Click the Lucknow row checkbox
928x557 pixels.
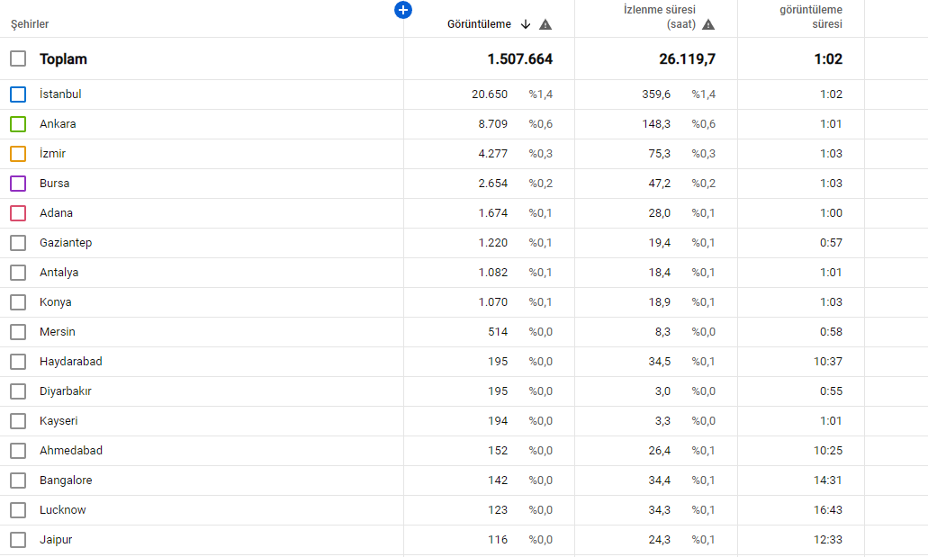tap(18, 510)
